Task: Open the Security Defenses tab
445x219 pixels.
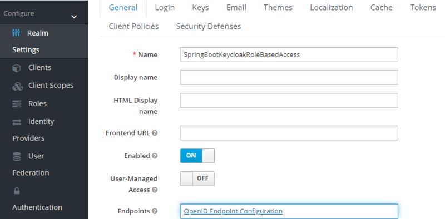Action: click(x=209, y=26)
